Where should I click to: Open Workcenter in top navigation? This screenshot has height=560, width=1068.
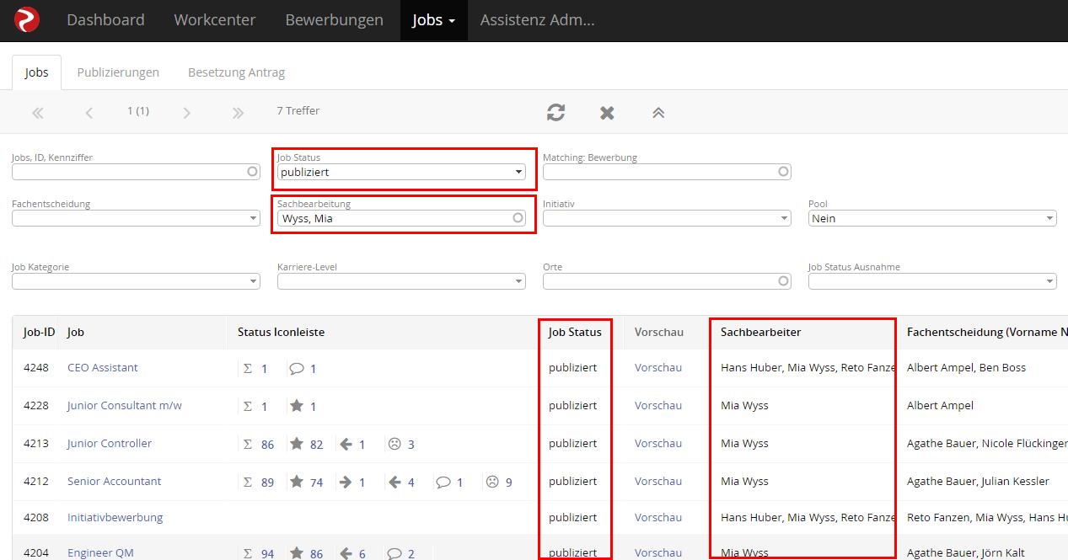pos(215,20)
